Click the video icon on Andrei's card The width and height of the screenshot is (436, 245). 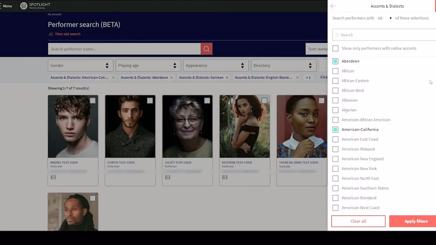[x=53, y=177]
